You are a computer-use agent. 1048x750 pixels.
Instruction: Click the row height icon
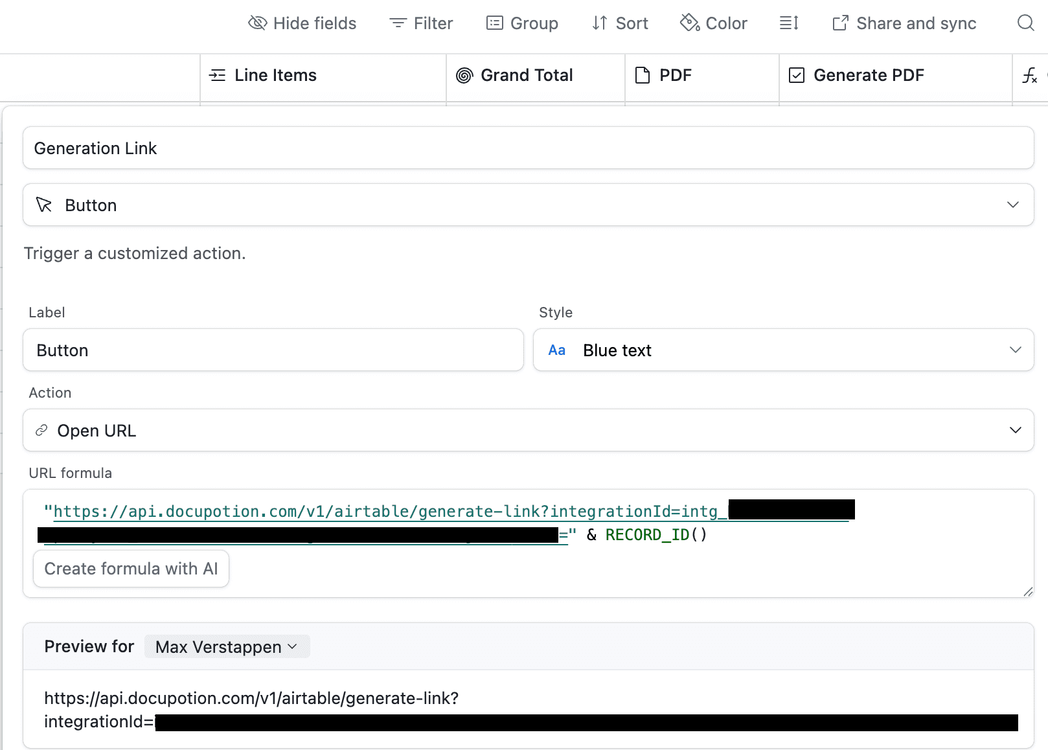coord(789,23)
